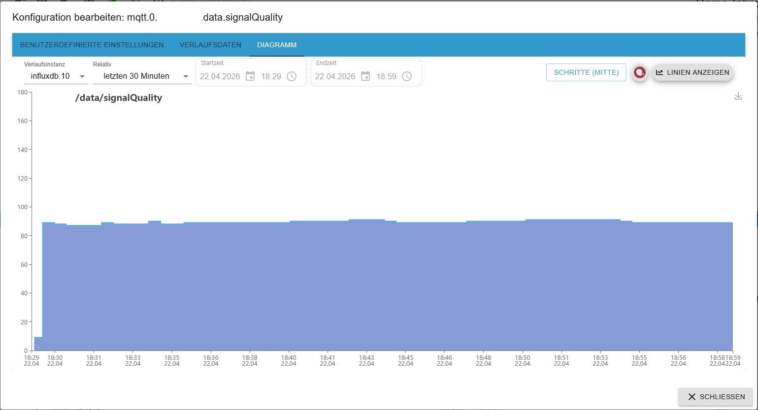Screen dimensions: 758x410
Task: Open the BENUTZERDEFINIERTE EINSTELLUNGEN tab
Action: click(x=92, y=45)
